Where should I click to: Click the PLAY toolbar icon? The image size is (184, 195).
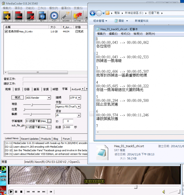point(54,16)
